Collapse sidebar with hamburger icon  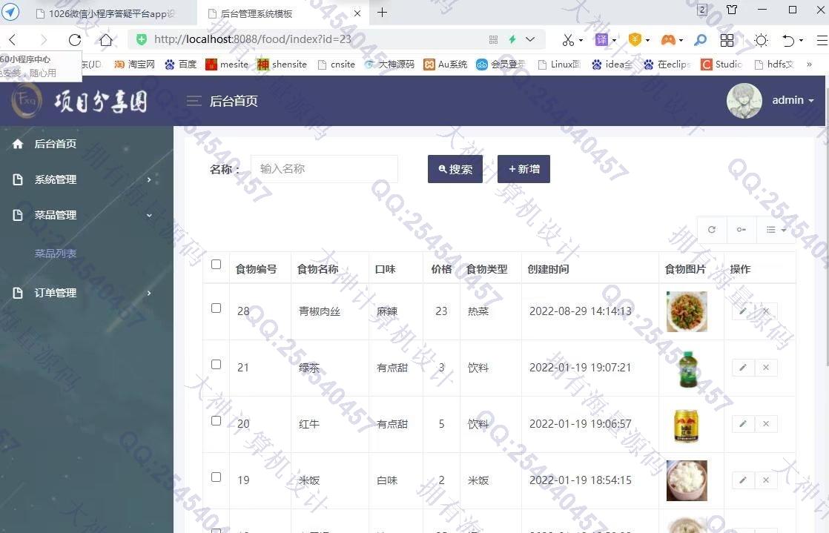194,101
